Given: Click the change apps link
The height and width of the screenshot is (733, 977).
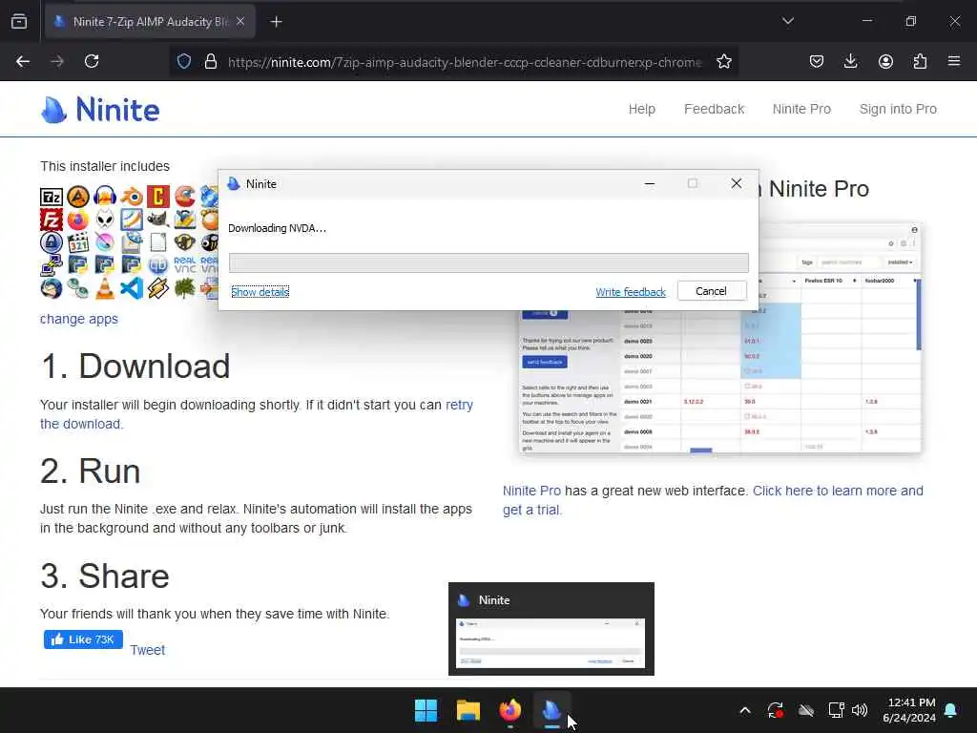Looking at the screenshot, I should [x=79, y=319].
